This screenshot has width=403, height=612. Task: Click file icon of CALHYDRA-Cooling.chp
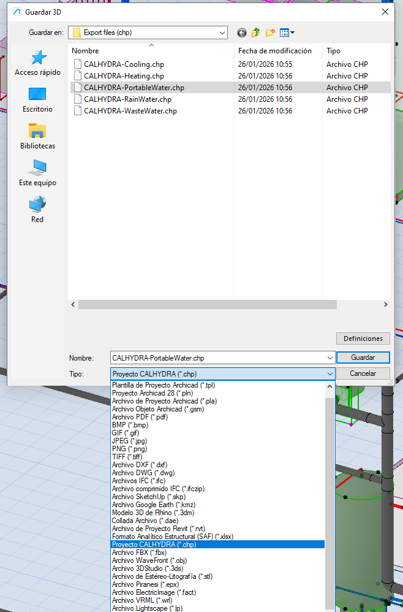pos(78,64)
